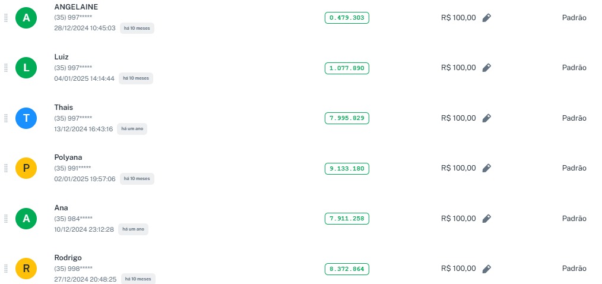
Task: Click the 0.479.303 number badge
Action: point(347,18)
